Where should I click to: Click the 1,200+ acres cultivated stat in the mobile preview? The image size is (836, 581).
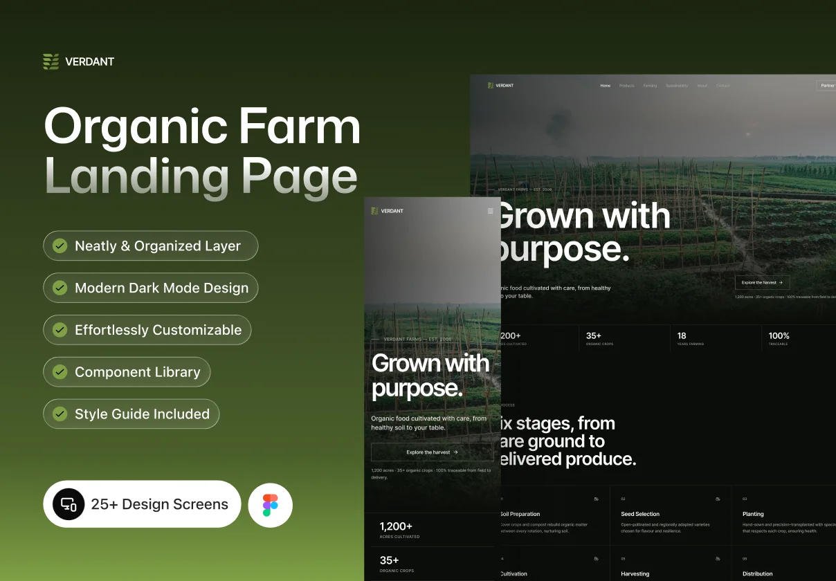point(399,531)
